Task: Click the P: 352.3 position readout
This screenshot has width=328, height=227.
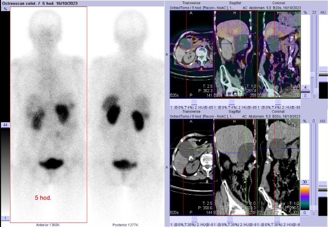Action: pyautogui.click(x=205, y=91)
